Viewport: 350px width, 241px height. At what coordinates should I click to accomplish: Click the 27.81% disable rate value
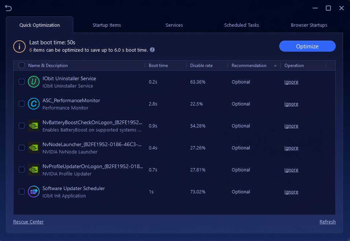point(198,170)
